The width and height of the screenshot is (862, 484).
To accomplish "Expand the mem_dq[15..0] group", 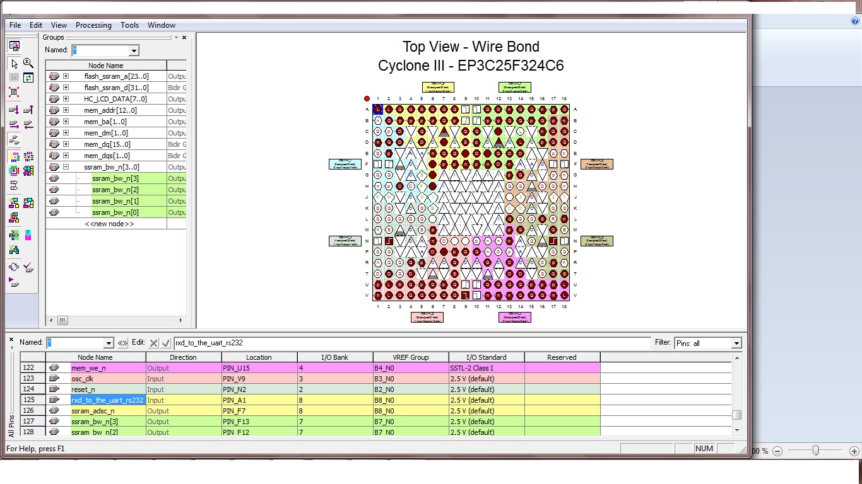I will [x=66, y=144].
